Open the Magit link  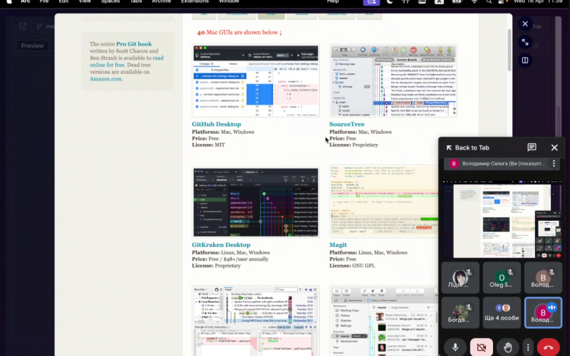point(338,245)
